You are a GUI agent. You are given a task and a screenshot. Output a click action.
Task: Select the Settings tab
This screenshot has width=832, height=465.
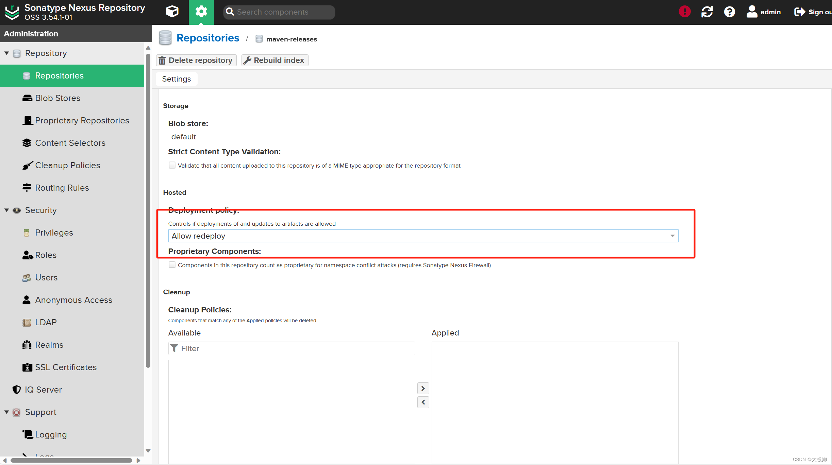177,79
